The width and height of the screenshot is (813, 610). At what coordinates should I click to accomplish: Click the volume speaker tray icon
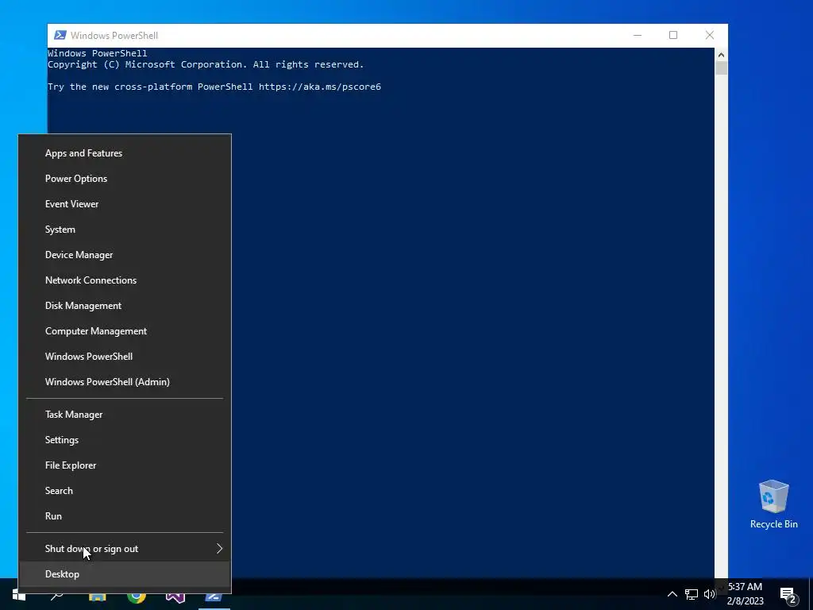pyautogui.click(x=709, y=594)
